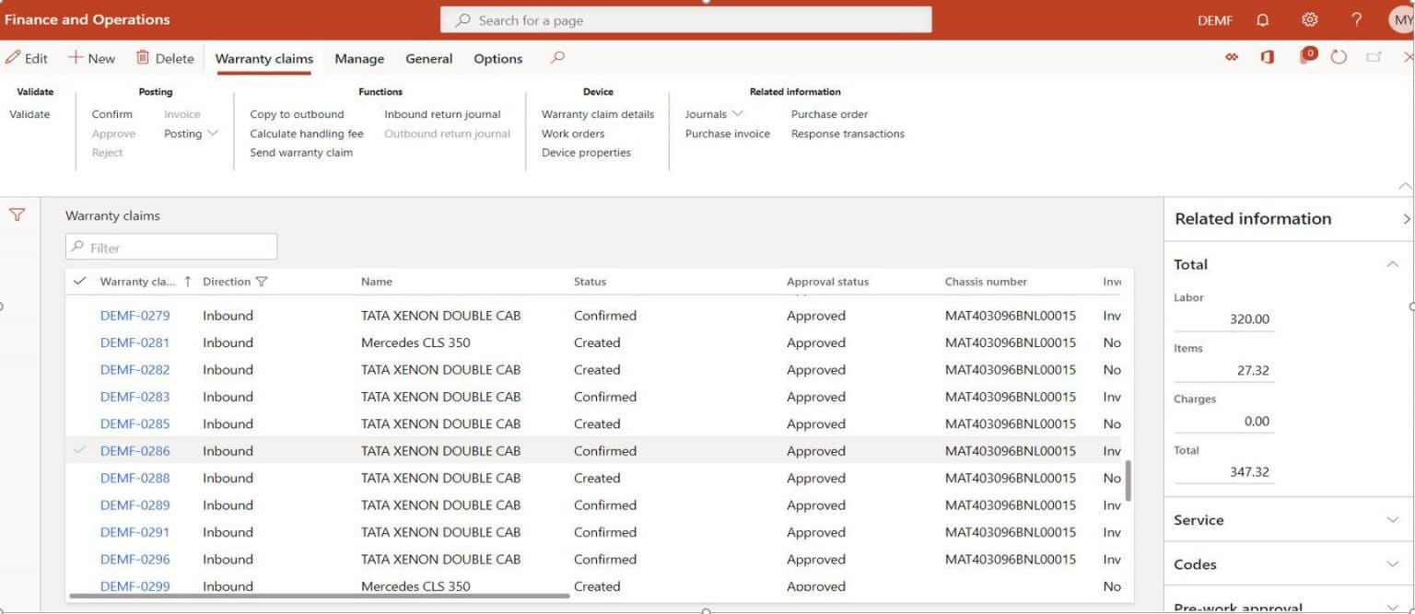Switch to the Manage tab
Screen dimensions: 1415x614
pyautogui.click(x=358, y=58)
